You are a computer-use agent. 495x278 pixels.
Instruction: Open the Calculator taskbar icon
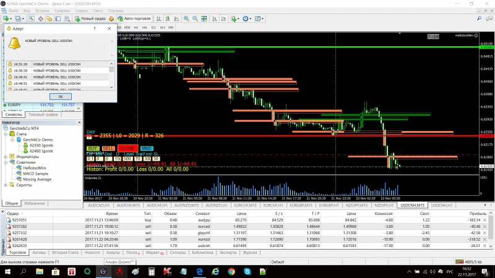151,271
